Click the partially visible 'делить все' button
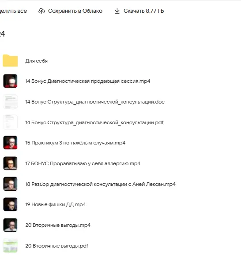This screenshot has width=241, height=259. click(13, 11)
